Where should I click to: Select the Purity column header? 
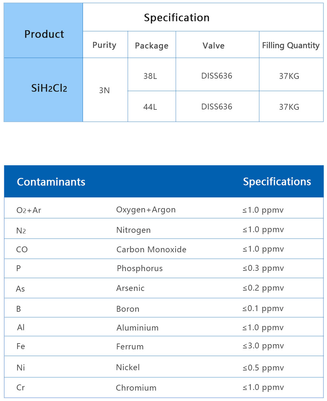(x=104, y=45)
